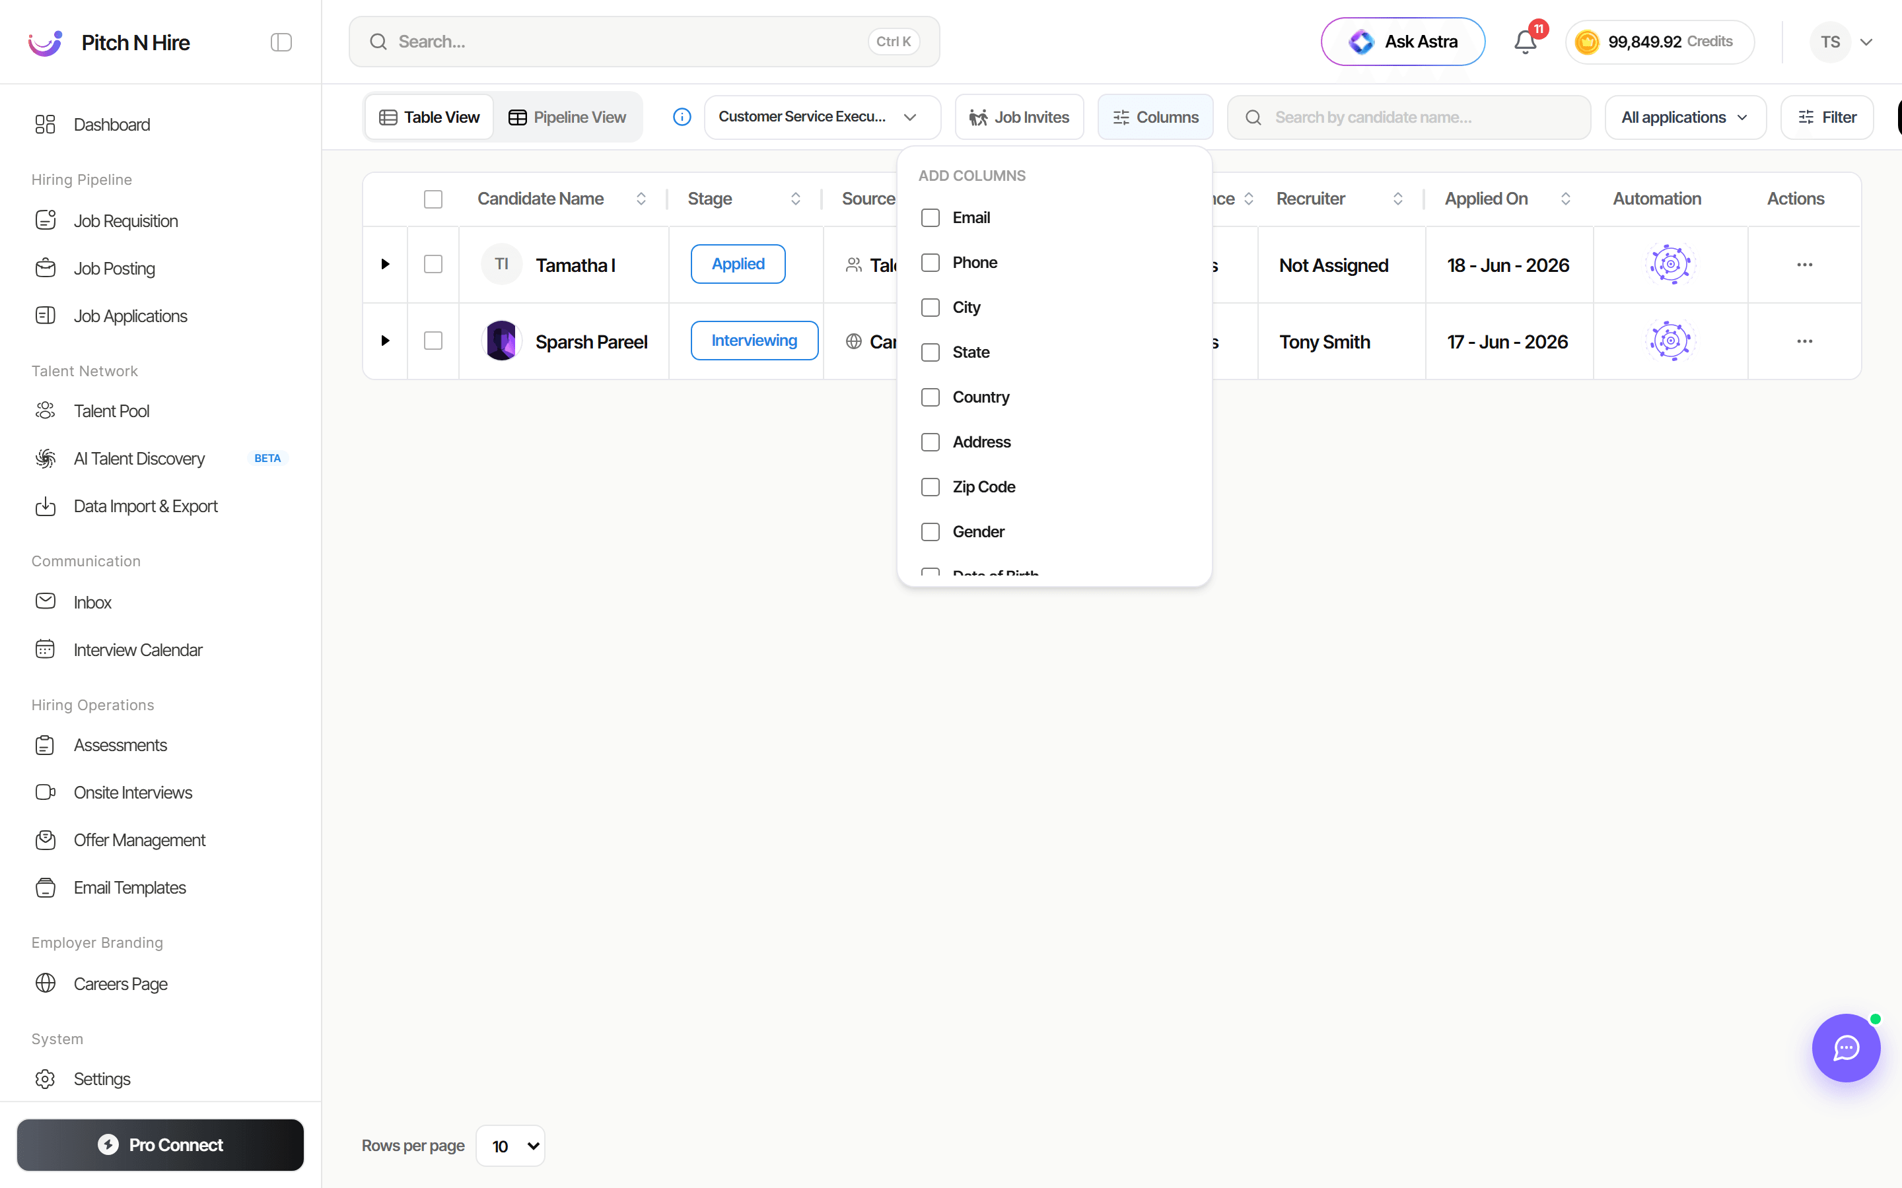This screenshot has width=1902, height=1188.
Task: Check the Address column checkbox
Action: pyautogui.click(x=930, y=442)
